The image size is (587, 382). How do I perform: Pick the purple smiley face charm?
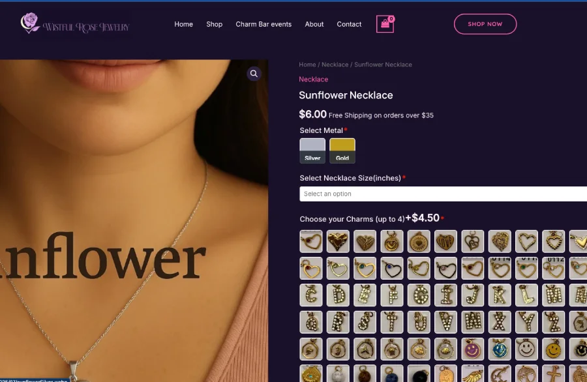[x=472, y=349]
